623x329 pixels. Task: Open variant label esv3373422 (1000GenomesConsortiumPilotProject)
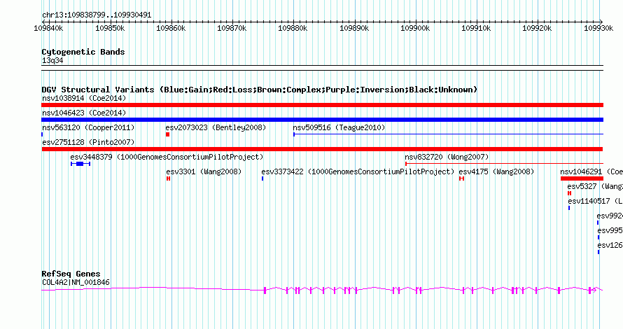click(358, 171)
